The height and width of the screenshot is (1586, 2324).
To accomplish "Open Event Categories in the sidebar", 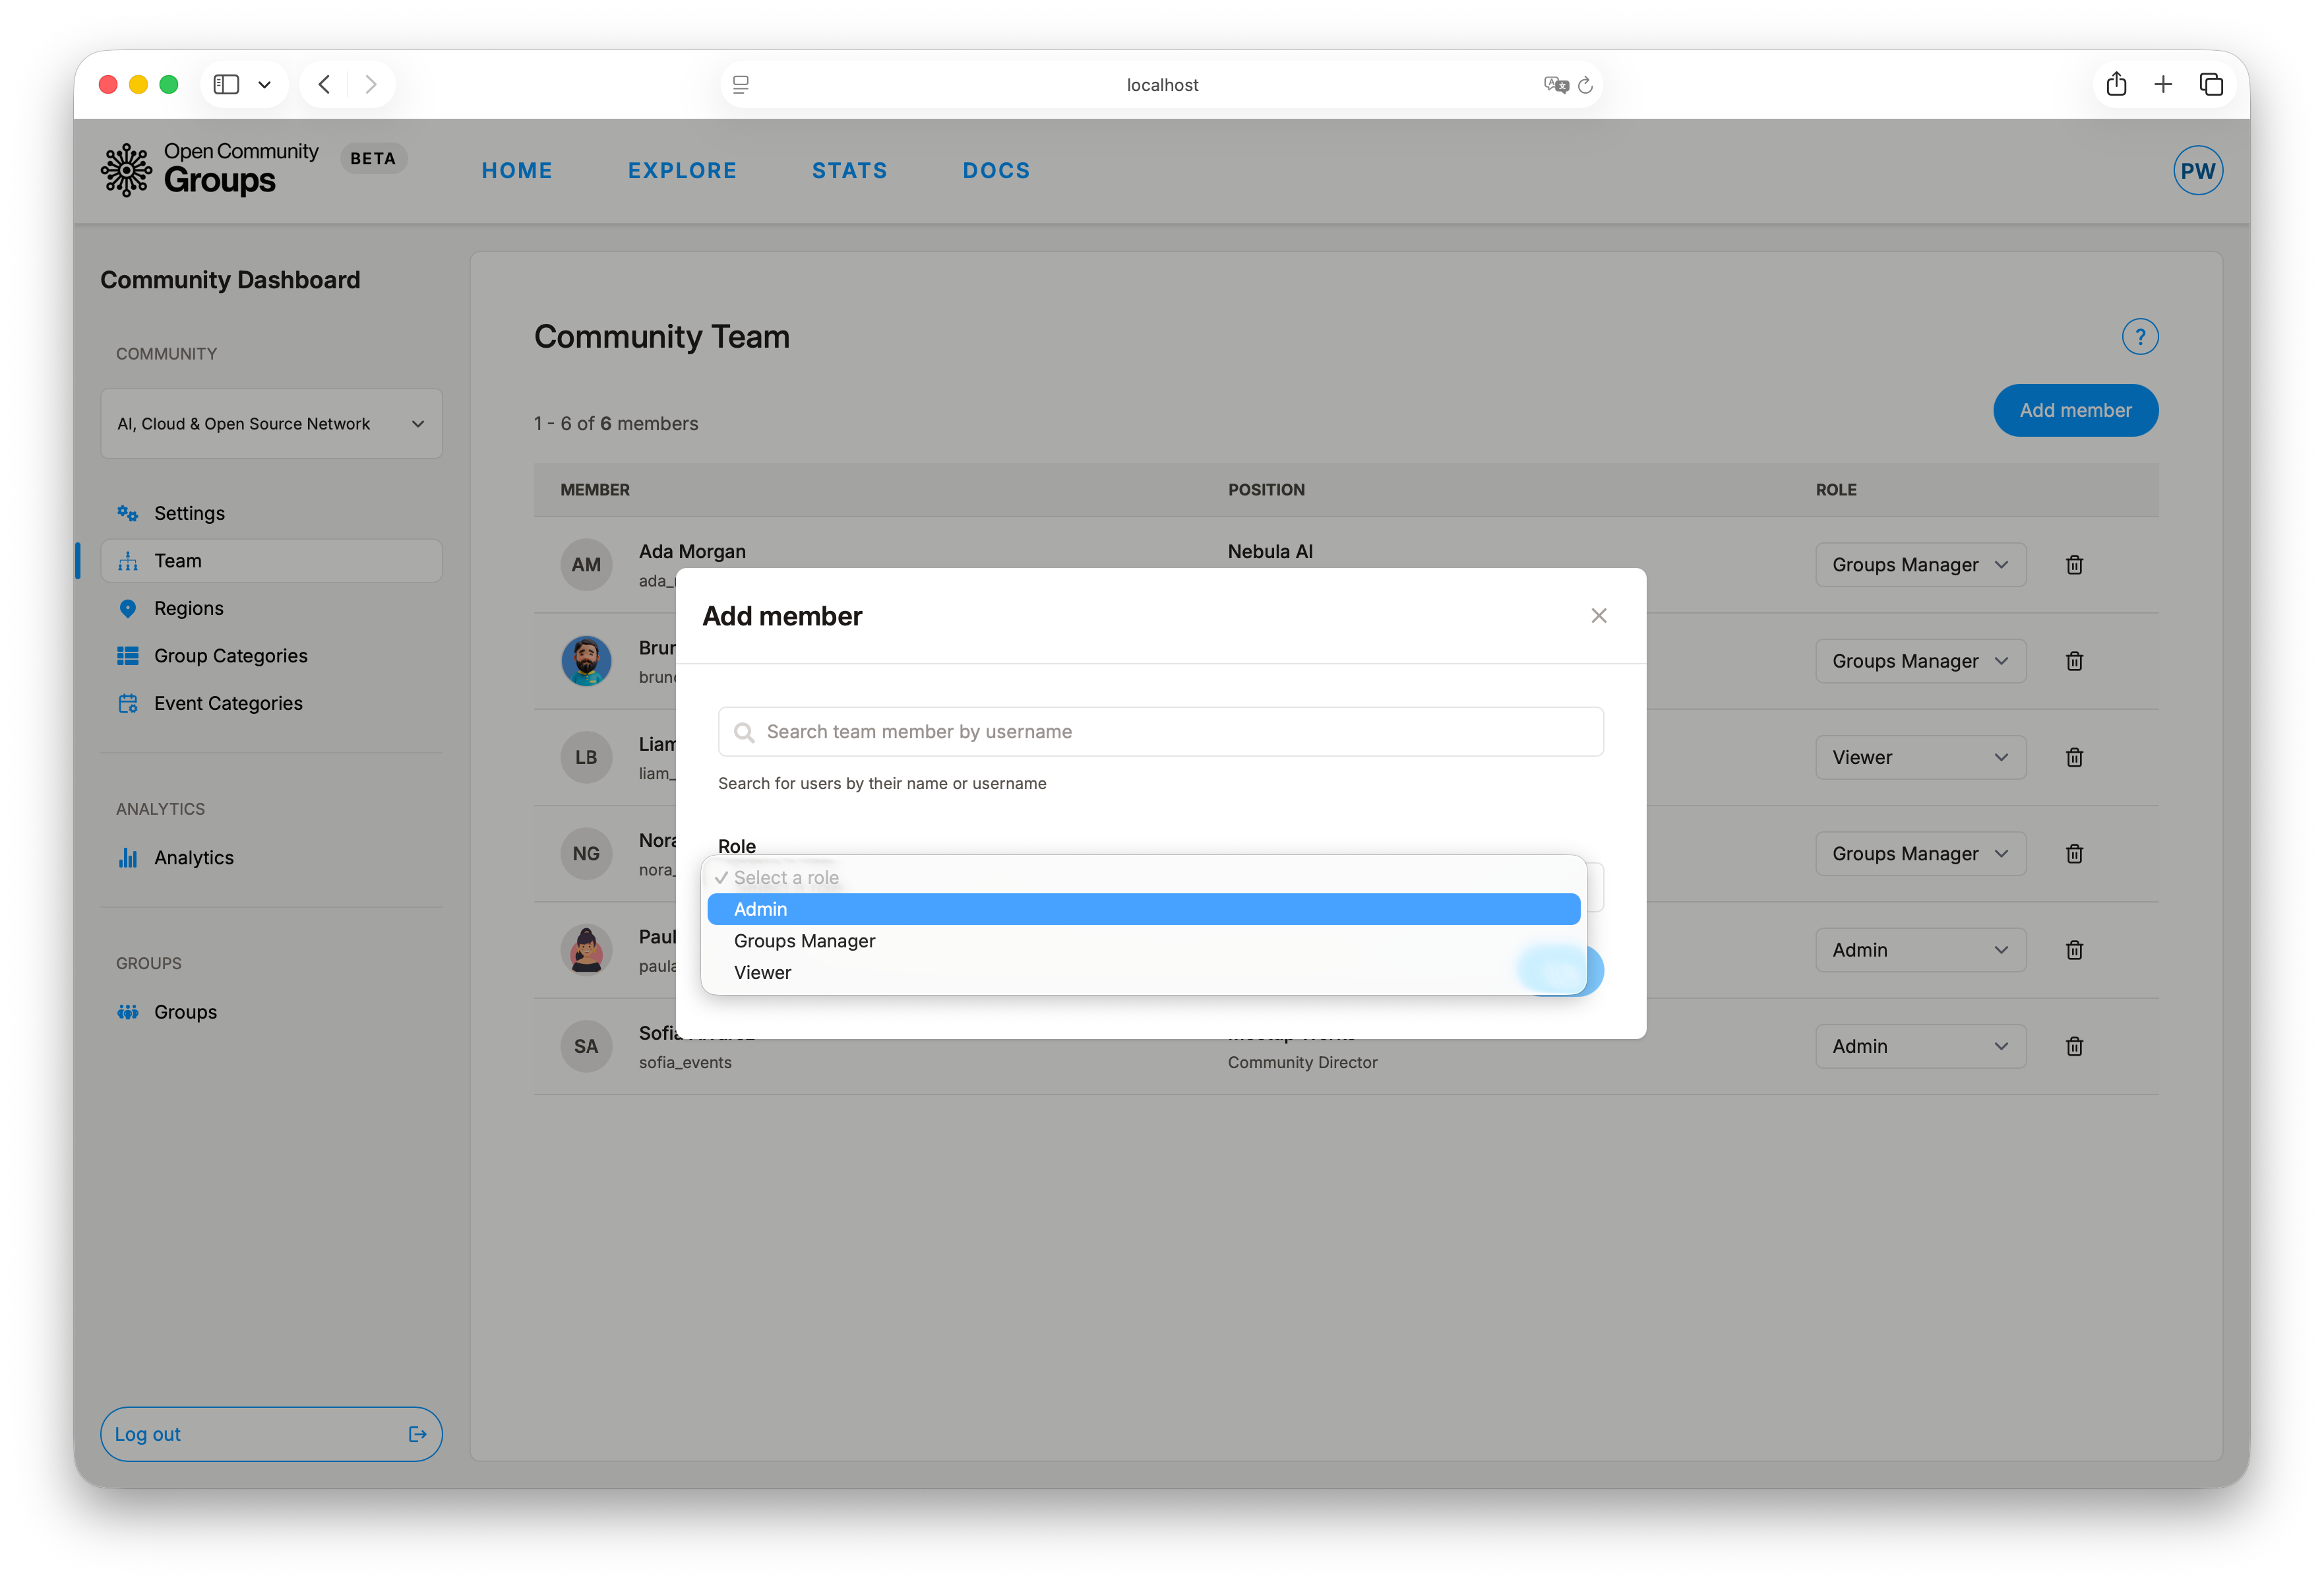I will [271, 703].
